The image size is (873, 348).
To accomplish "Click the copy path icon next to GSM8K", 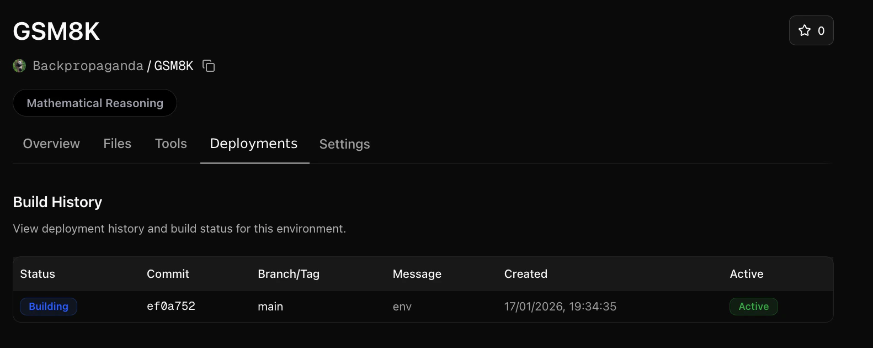I will (x=209, y=66).
